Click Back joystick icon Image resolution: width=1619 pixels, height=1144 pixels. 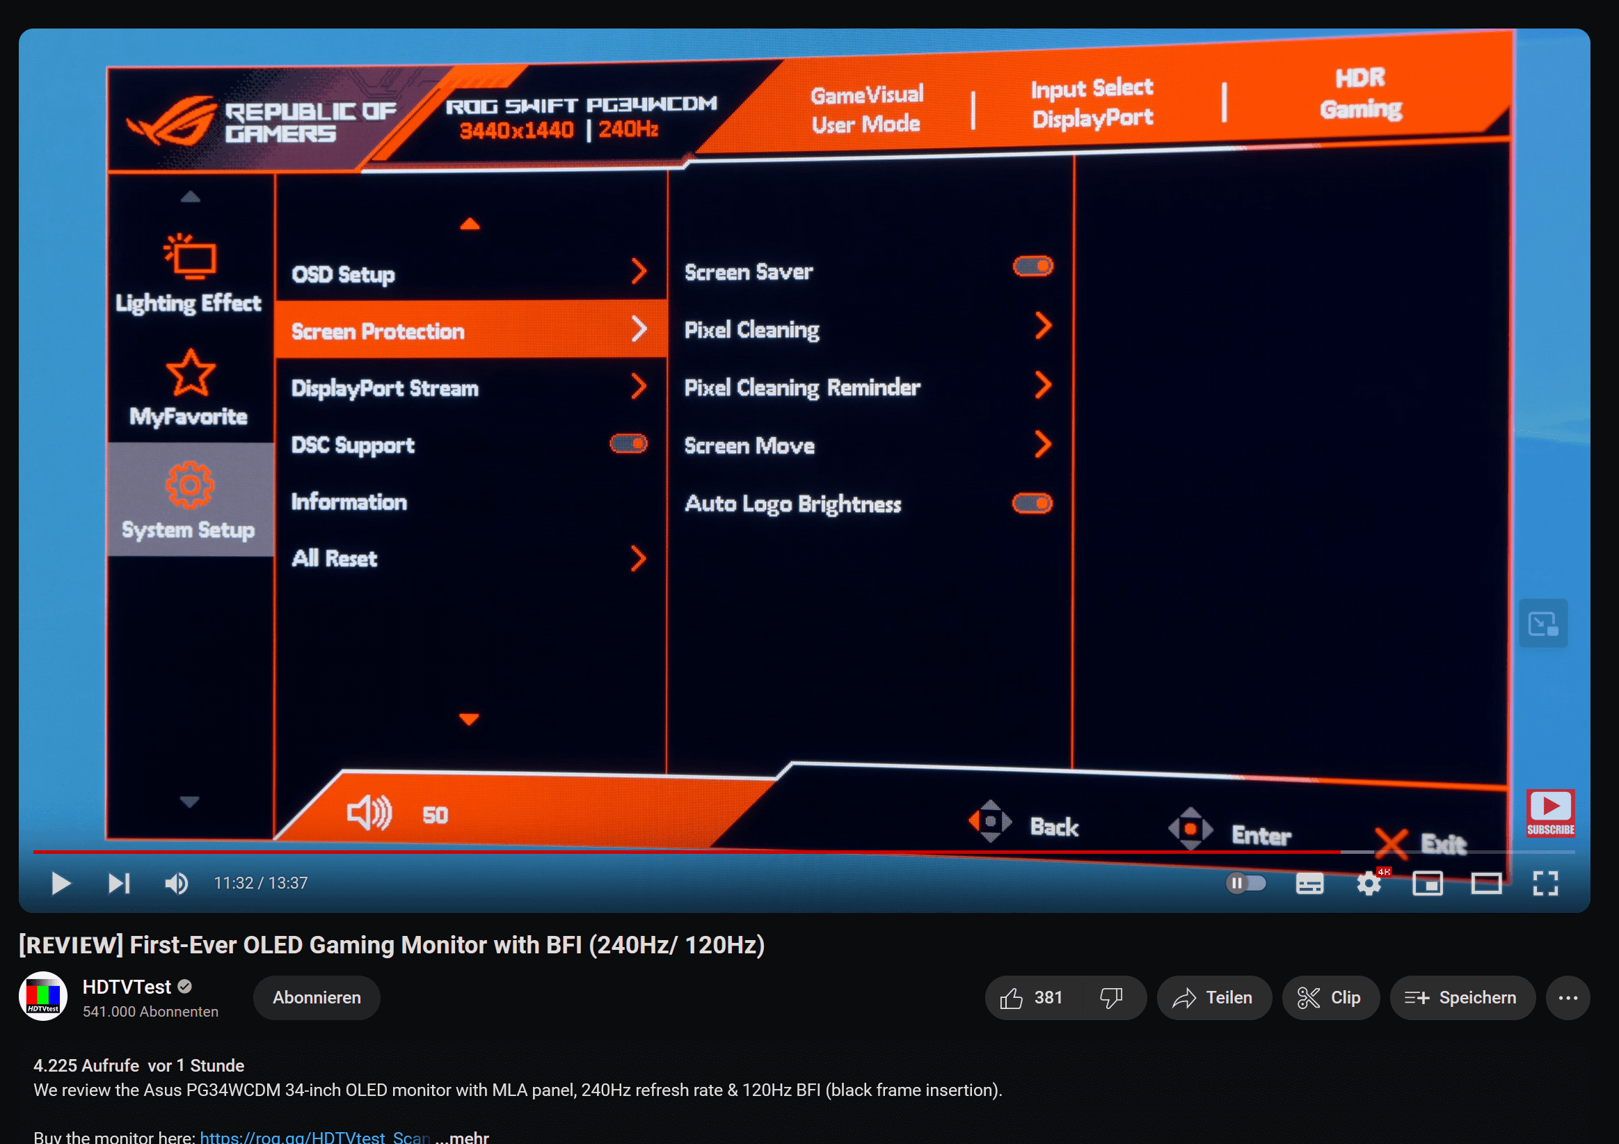coord(990,821)
